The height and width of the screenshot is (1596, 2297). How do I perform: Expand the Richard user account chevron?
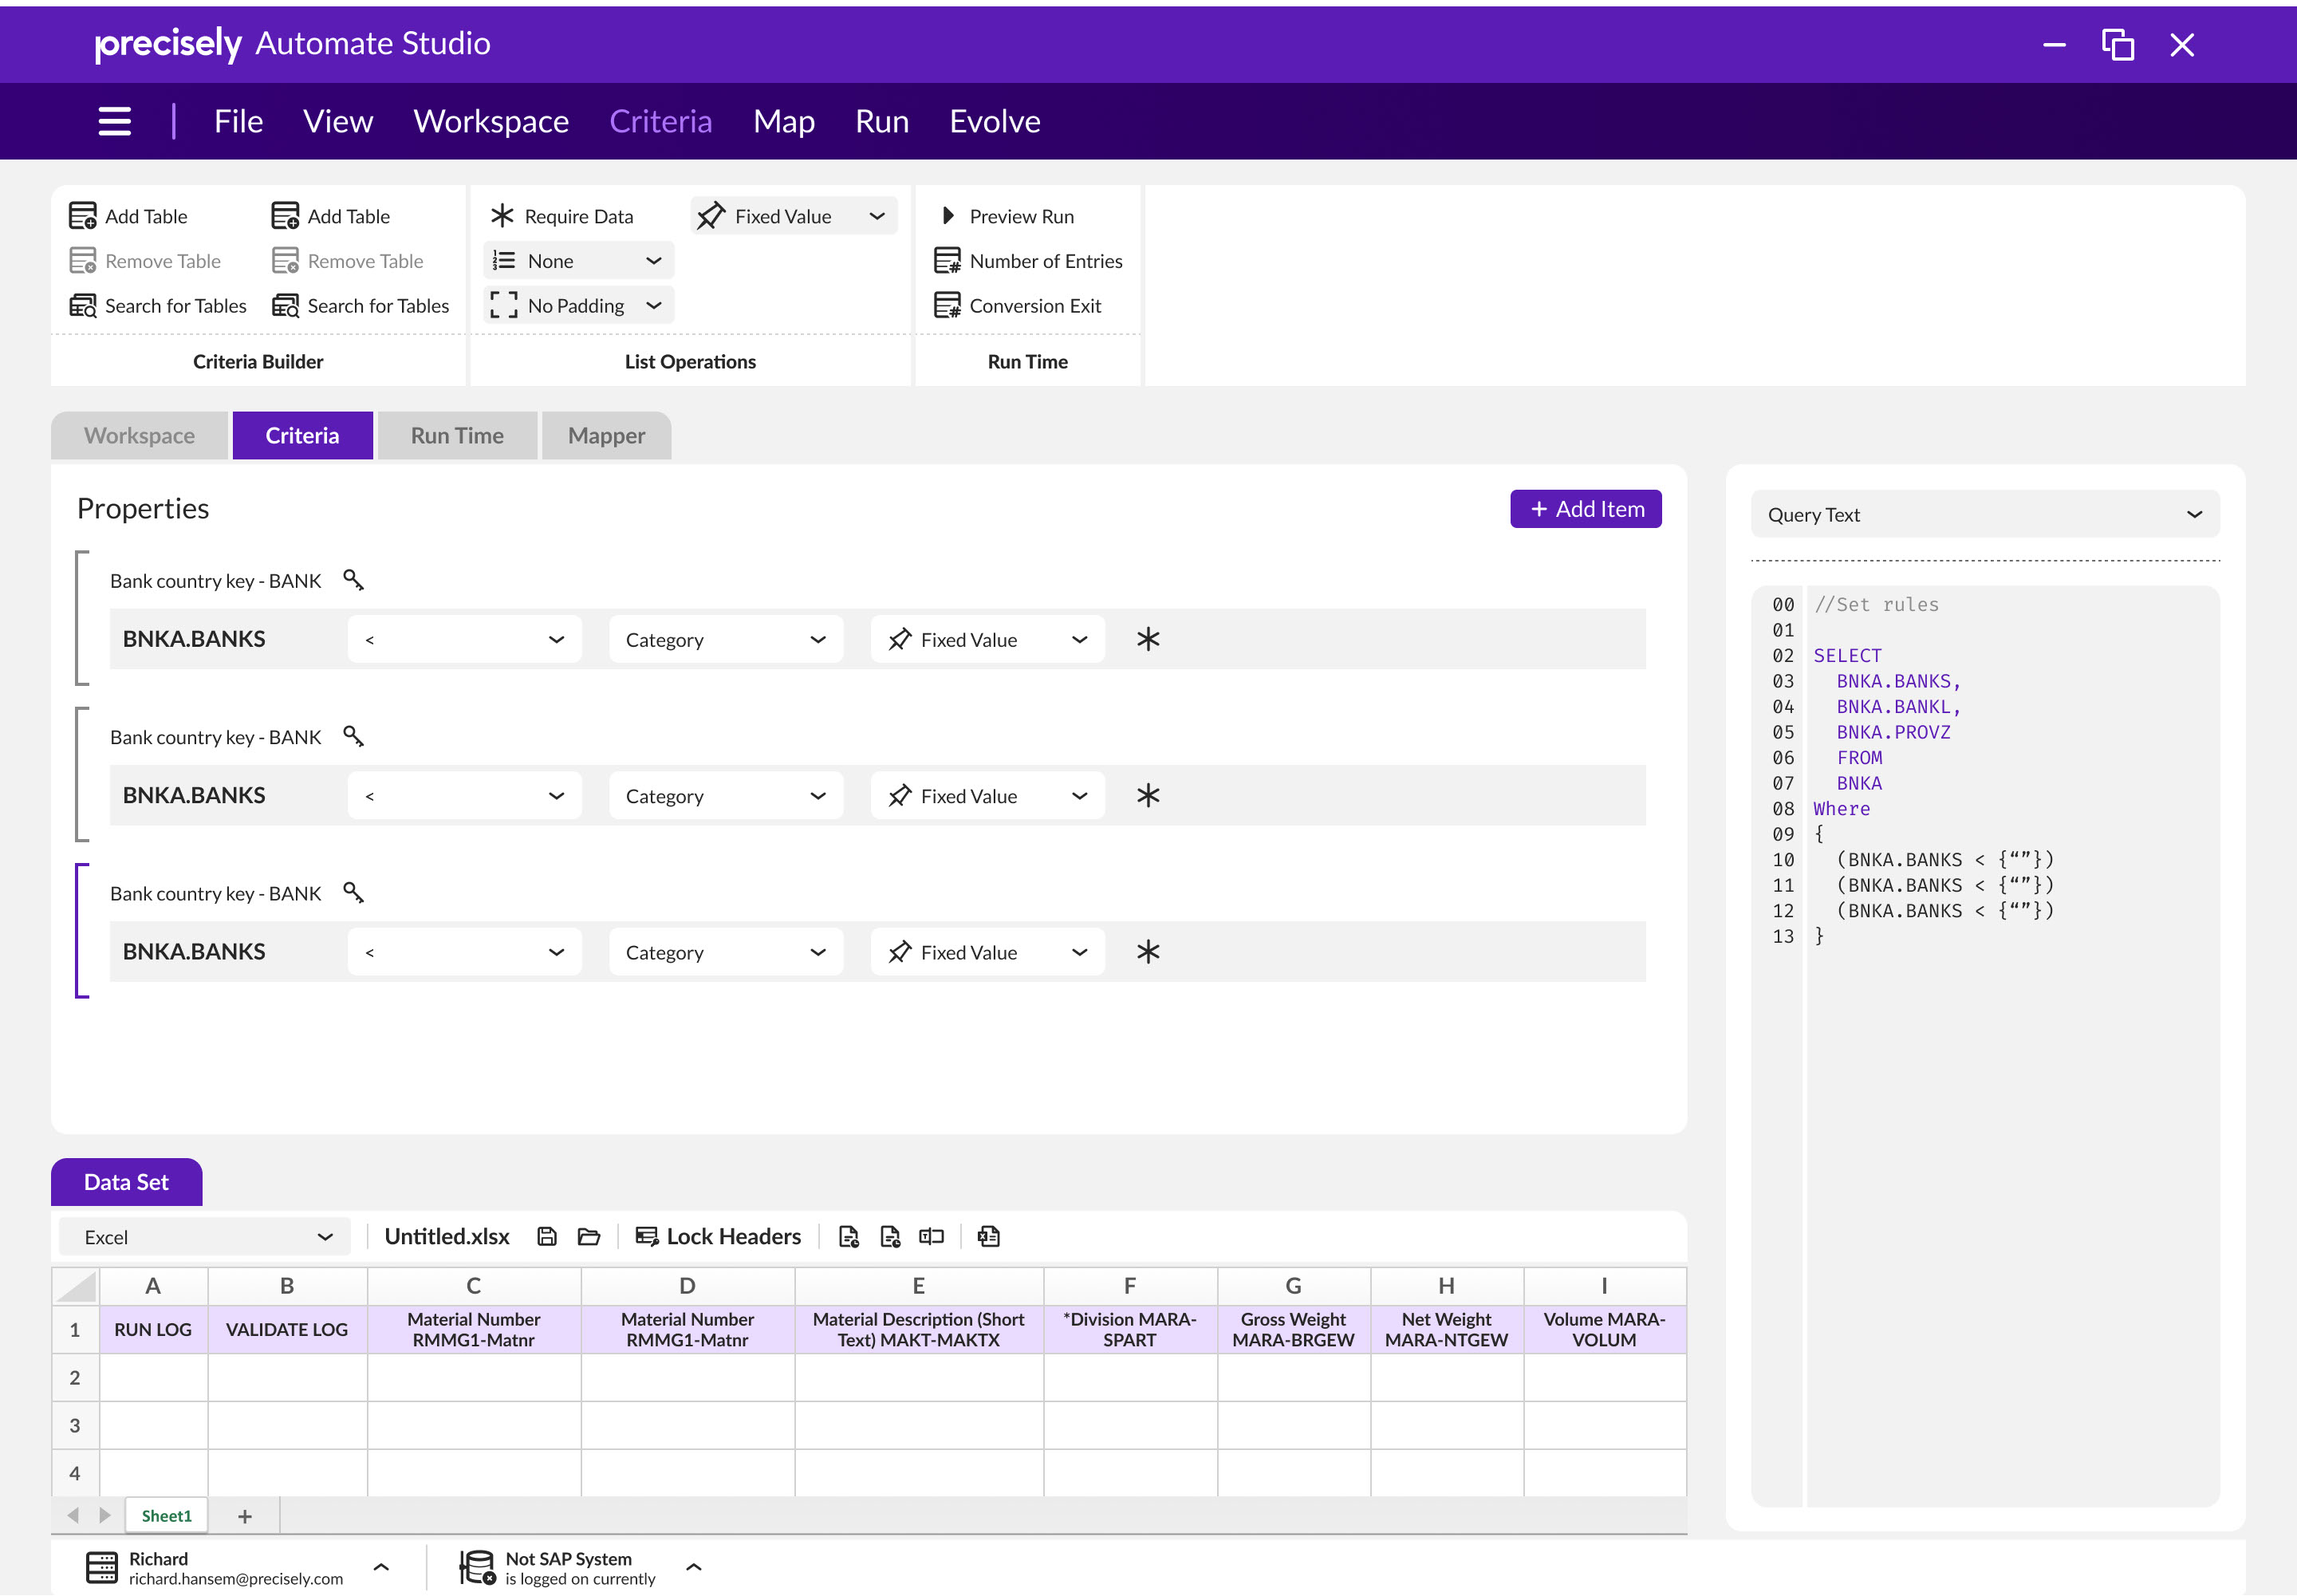[381, 1567]
